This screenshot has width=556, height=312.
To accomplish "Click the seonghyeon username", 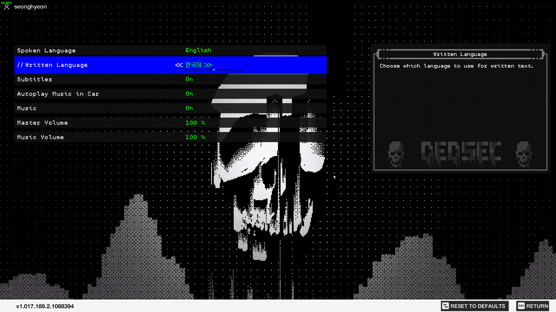I will point(30,7).
